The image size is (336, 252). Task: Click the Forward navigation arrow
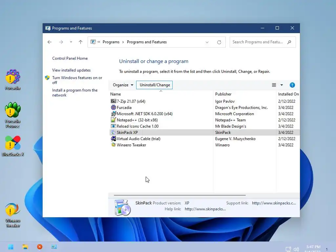61,42
